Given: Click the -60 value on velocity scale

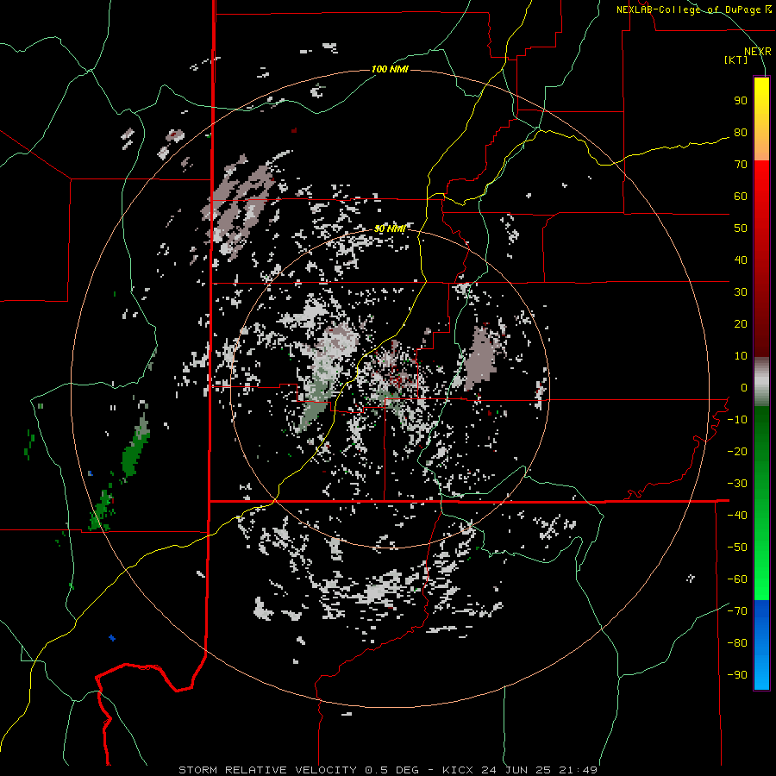Looking at the screenshot, I should click(737, 579).
